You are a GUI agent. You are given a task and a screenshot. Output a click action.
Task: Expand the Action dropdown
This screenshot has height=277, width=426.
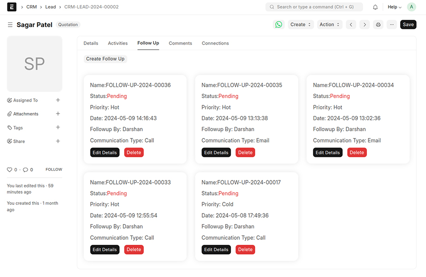click(329, 24)
